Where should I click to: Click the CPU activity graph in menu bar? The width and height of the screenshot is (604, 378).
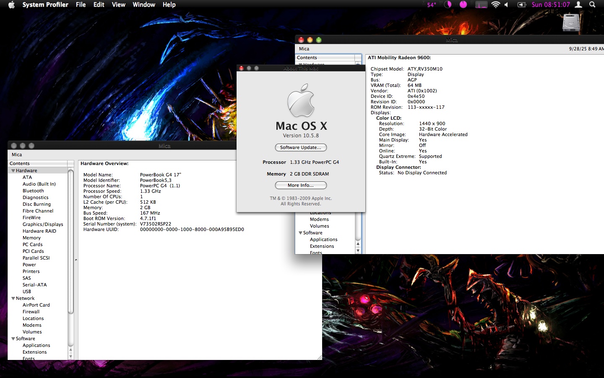coord(481,5)
